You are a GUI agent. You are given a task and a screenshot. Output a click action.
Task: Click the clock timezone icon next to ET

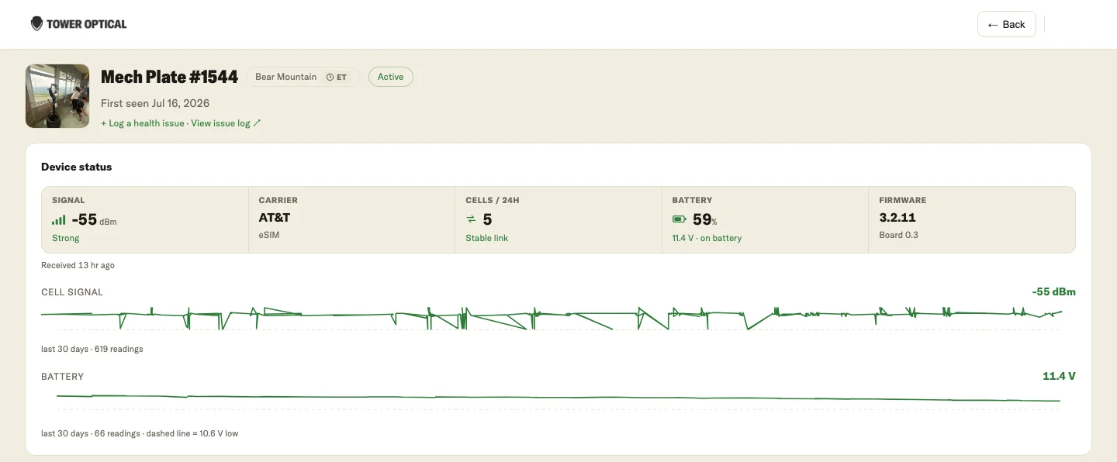click(x=330, y=77)
